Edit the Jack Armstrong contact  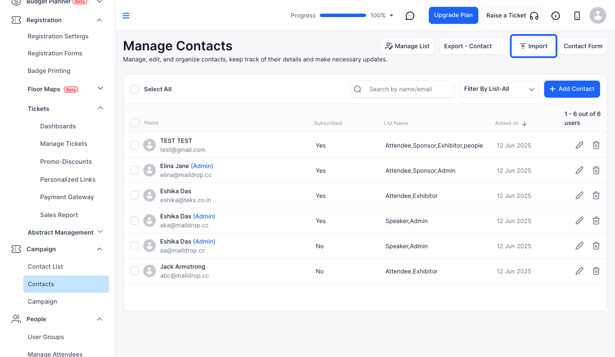pos(580,271)
